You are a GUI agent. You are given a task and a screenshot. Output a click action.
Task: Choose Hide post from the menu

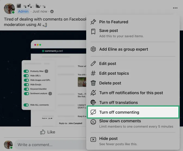pyautogui.click(x=133, y=141)
